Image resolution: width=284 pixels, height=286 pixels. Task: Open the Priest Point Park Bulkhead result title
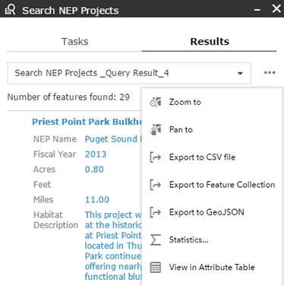tap(87, 122)
